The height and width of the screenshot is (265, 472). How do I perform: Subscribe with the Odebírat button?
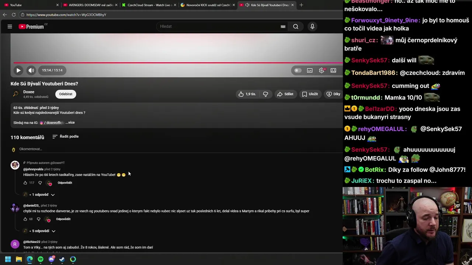point(66,94)
